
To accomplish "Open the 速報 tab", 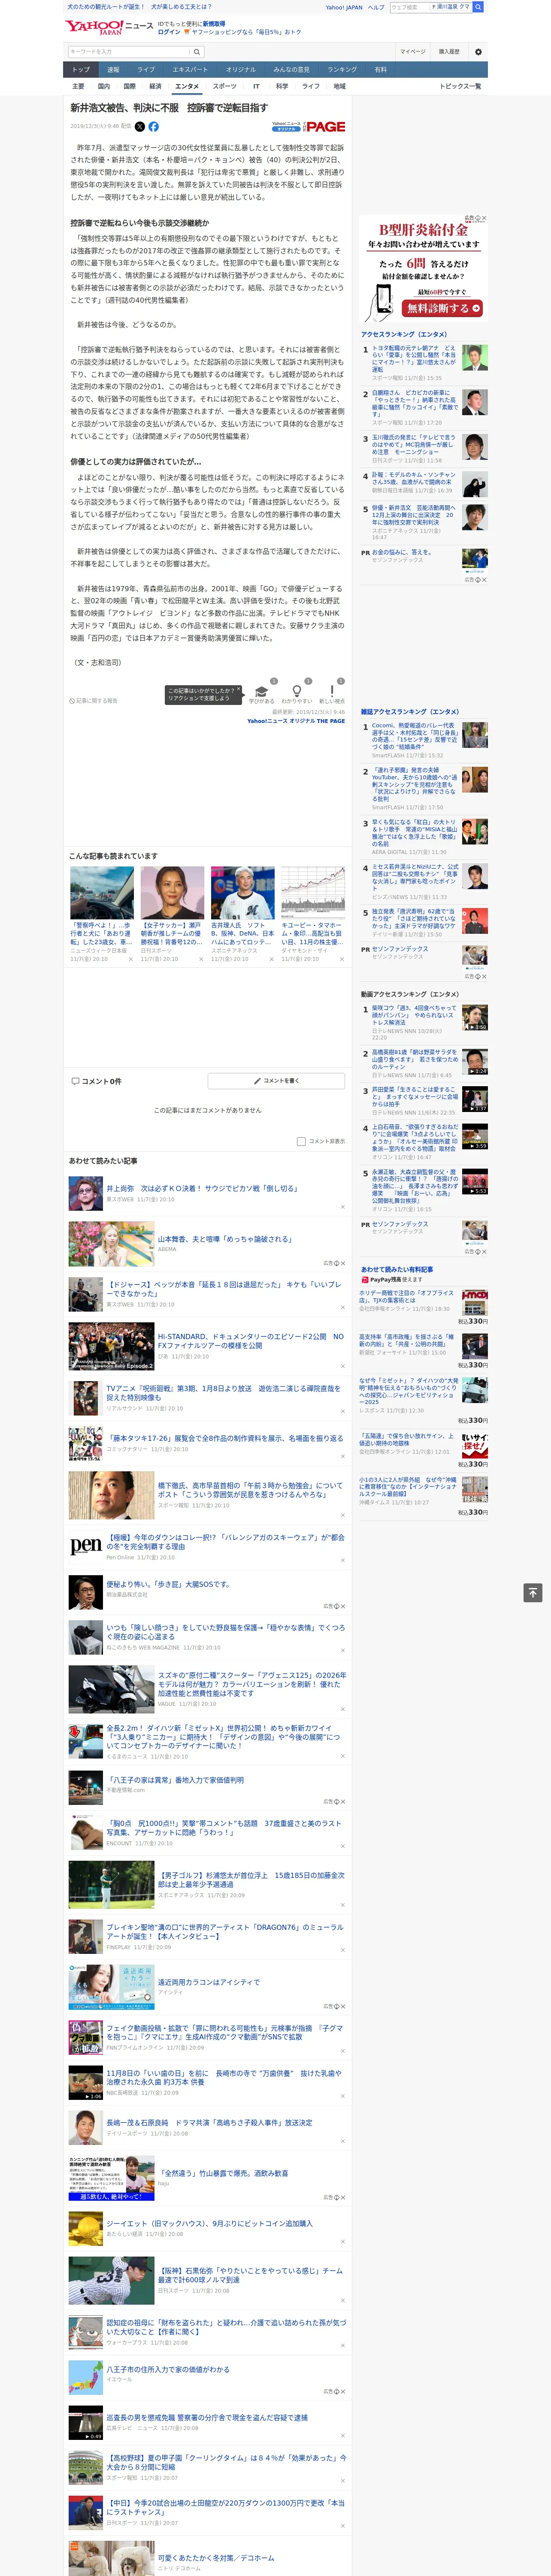I will [113, 70].
